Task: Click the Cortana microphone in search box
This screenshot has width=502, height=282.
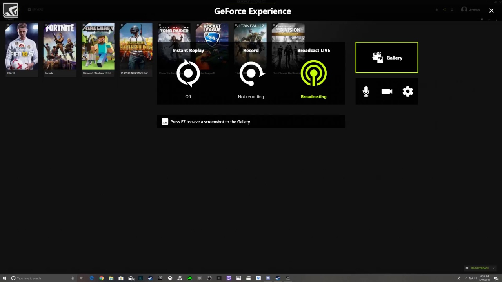Action: [x=73, y=278]
